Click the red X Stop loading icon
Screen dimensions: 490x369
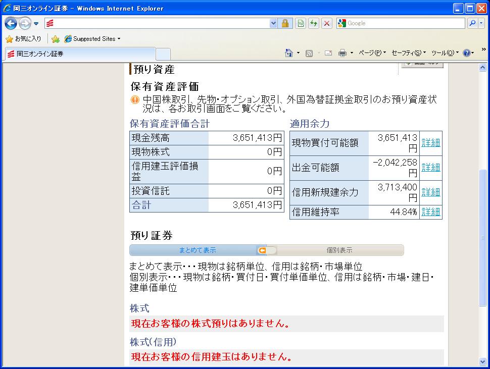pos(327,23)
